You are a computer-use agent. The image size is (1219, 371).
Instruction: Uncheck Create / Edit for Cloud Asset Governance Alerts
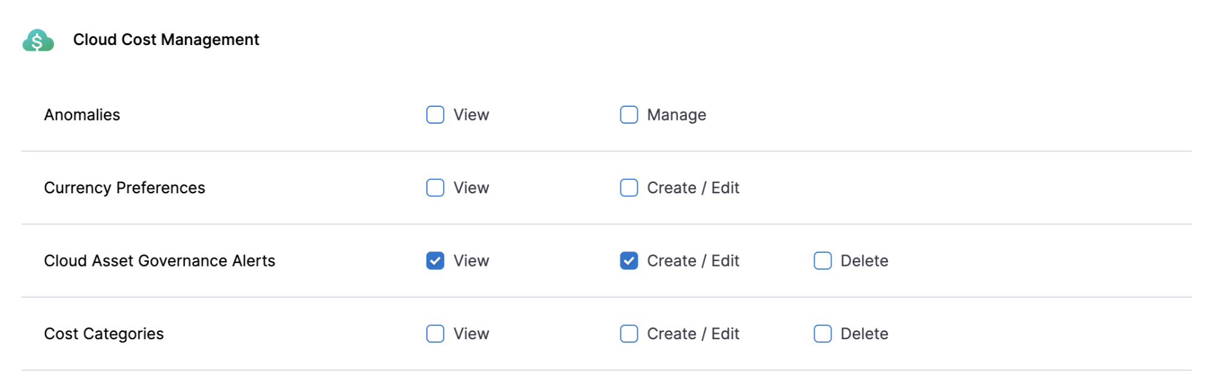tap(629, 261)
